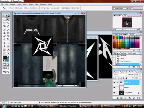Select the Eyedropper tool
Image resolution: width=144 pixels, height=108 pixels.
pos(8,49)
